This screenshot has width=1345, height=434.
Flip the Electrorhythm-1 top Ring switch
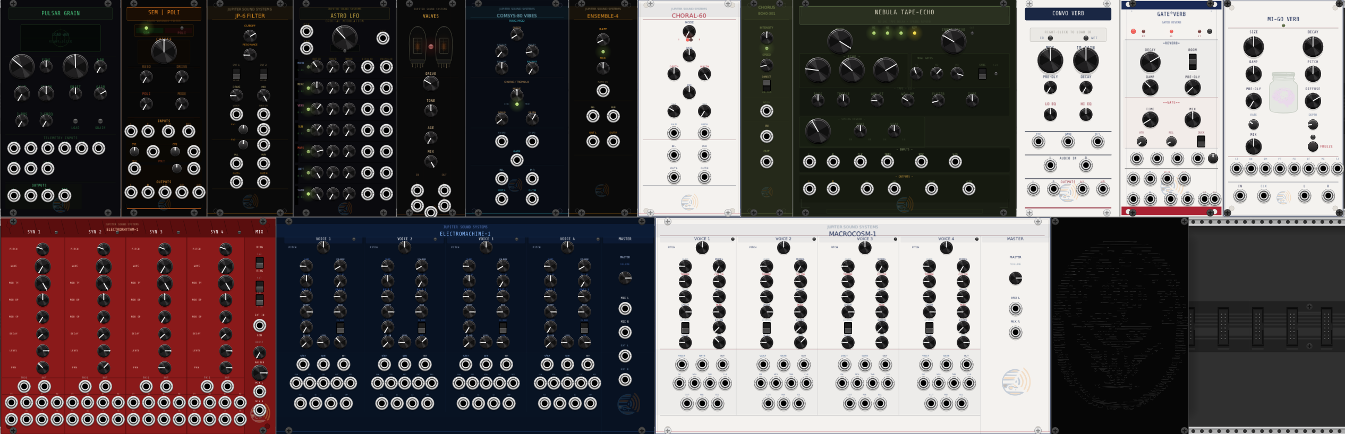tap(260, 263)
